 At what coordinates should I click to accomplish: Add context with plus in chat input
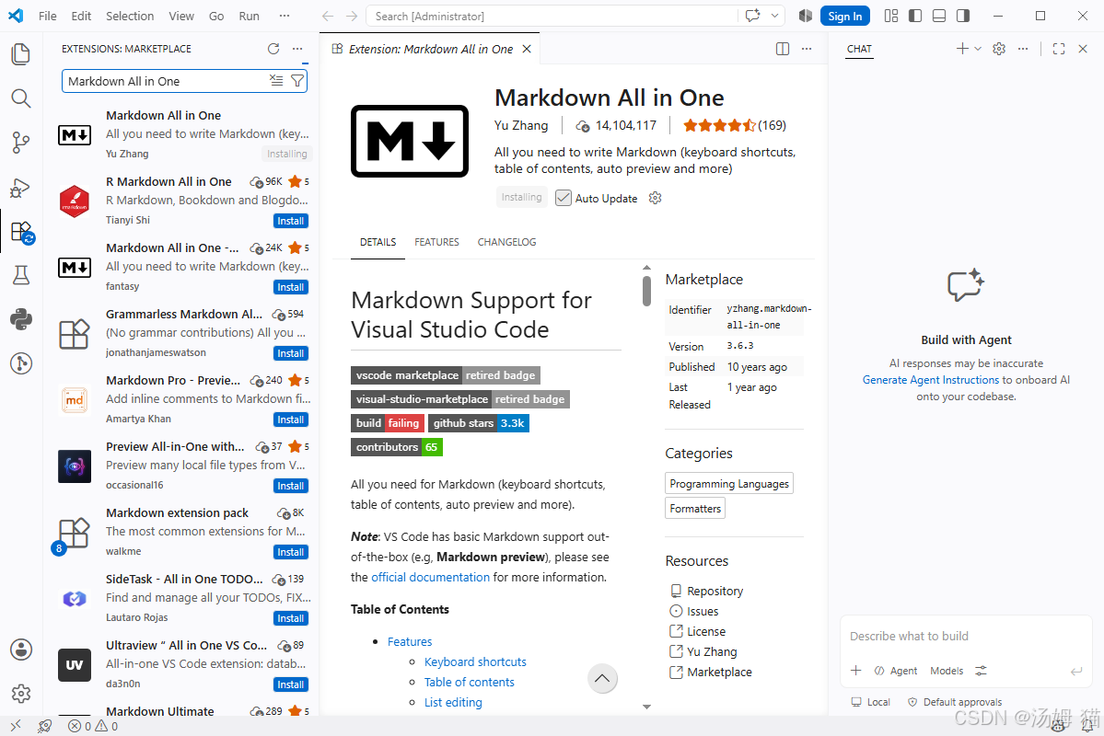(855, 671)
